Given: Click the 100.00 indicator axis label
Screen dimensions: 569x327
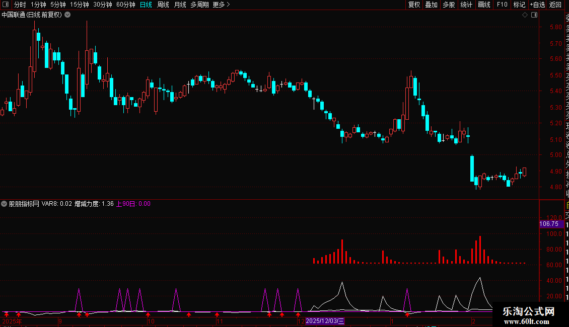Looking at the screenshot, I should click(554, 234).
